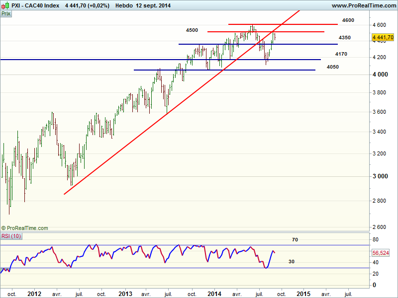Click the RSI value tag 56,524
The width and height of the screenshot is (398, 298).
381,253
